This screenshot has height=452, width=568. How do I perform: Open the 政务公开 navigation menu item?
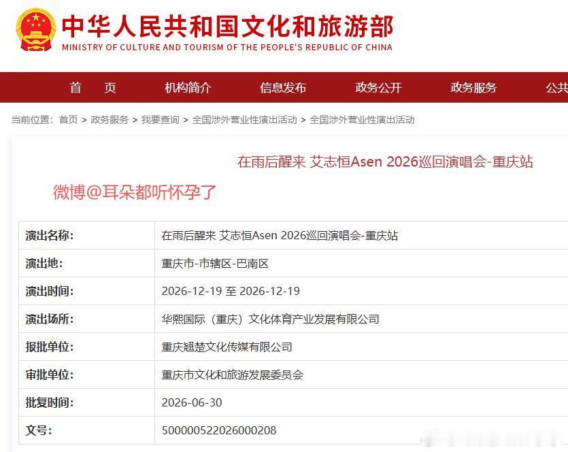378,88
